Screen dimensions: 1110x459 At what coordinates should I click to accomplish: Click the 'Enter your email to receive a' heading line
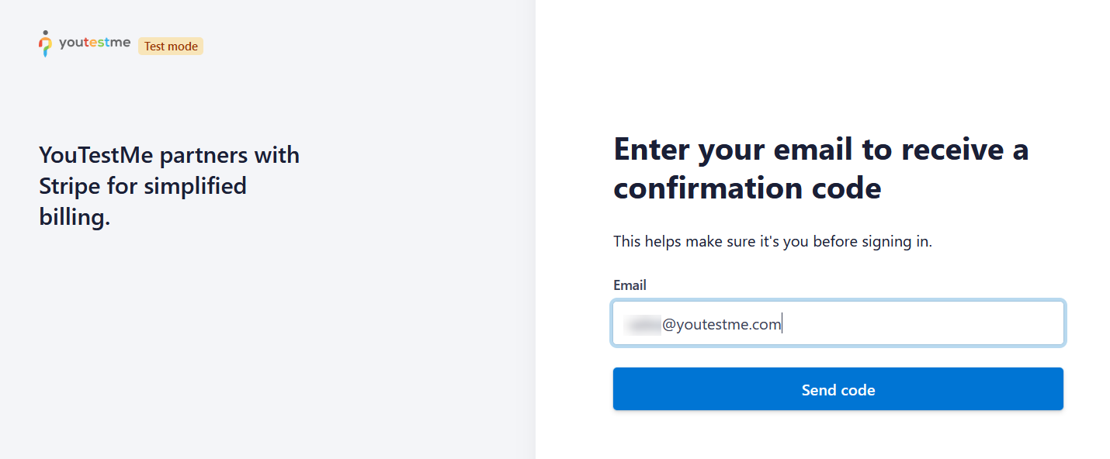point(820,149)
